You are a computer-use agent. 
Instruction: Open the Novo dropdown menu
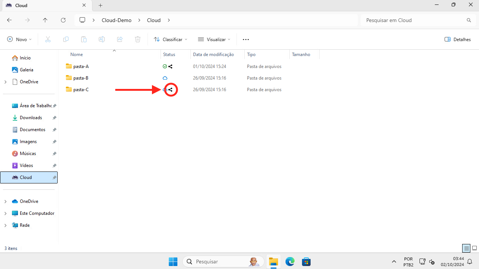(x=19, y=39)
